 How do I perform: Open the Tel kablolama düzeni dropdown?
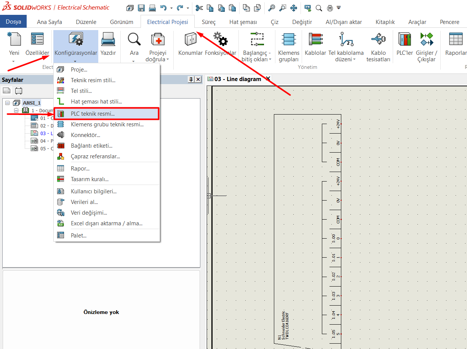[354, 59]
